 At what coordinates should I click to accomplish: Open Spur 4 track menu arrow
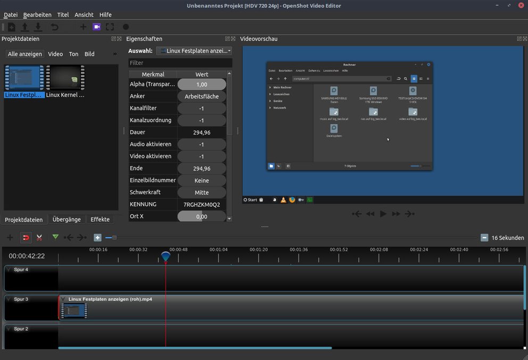pos(9,270)
